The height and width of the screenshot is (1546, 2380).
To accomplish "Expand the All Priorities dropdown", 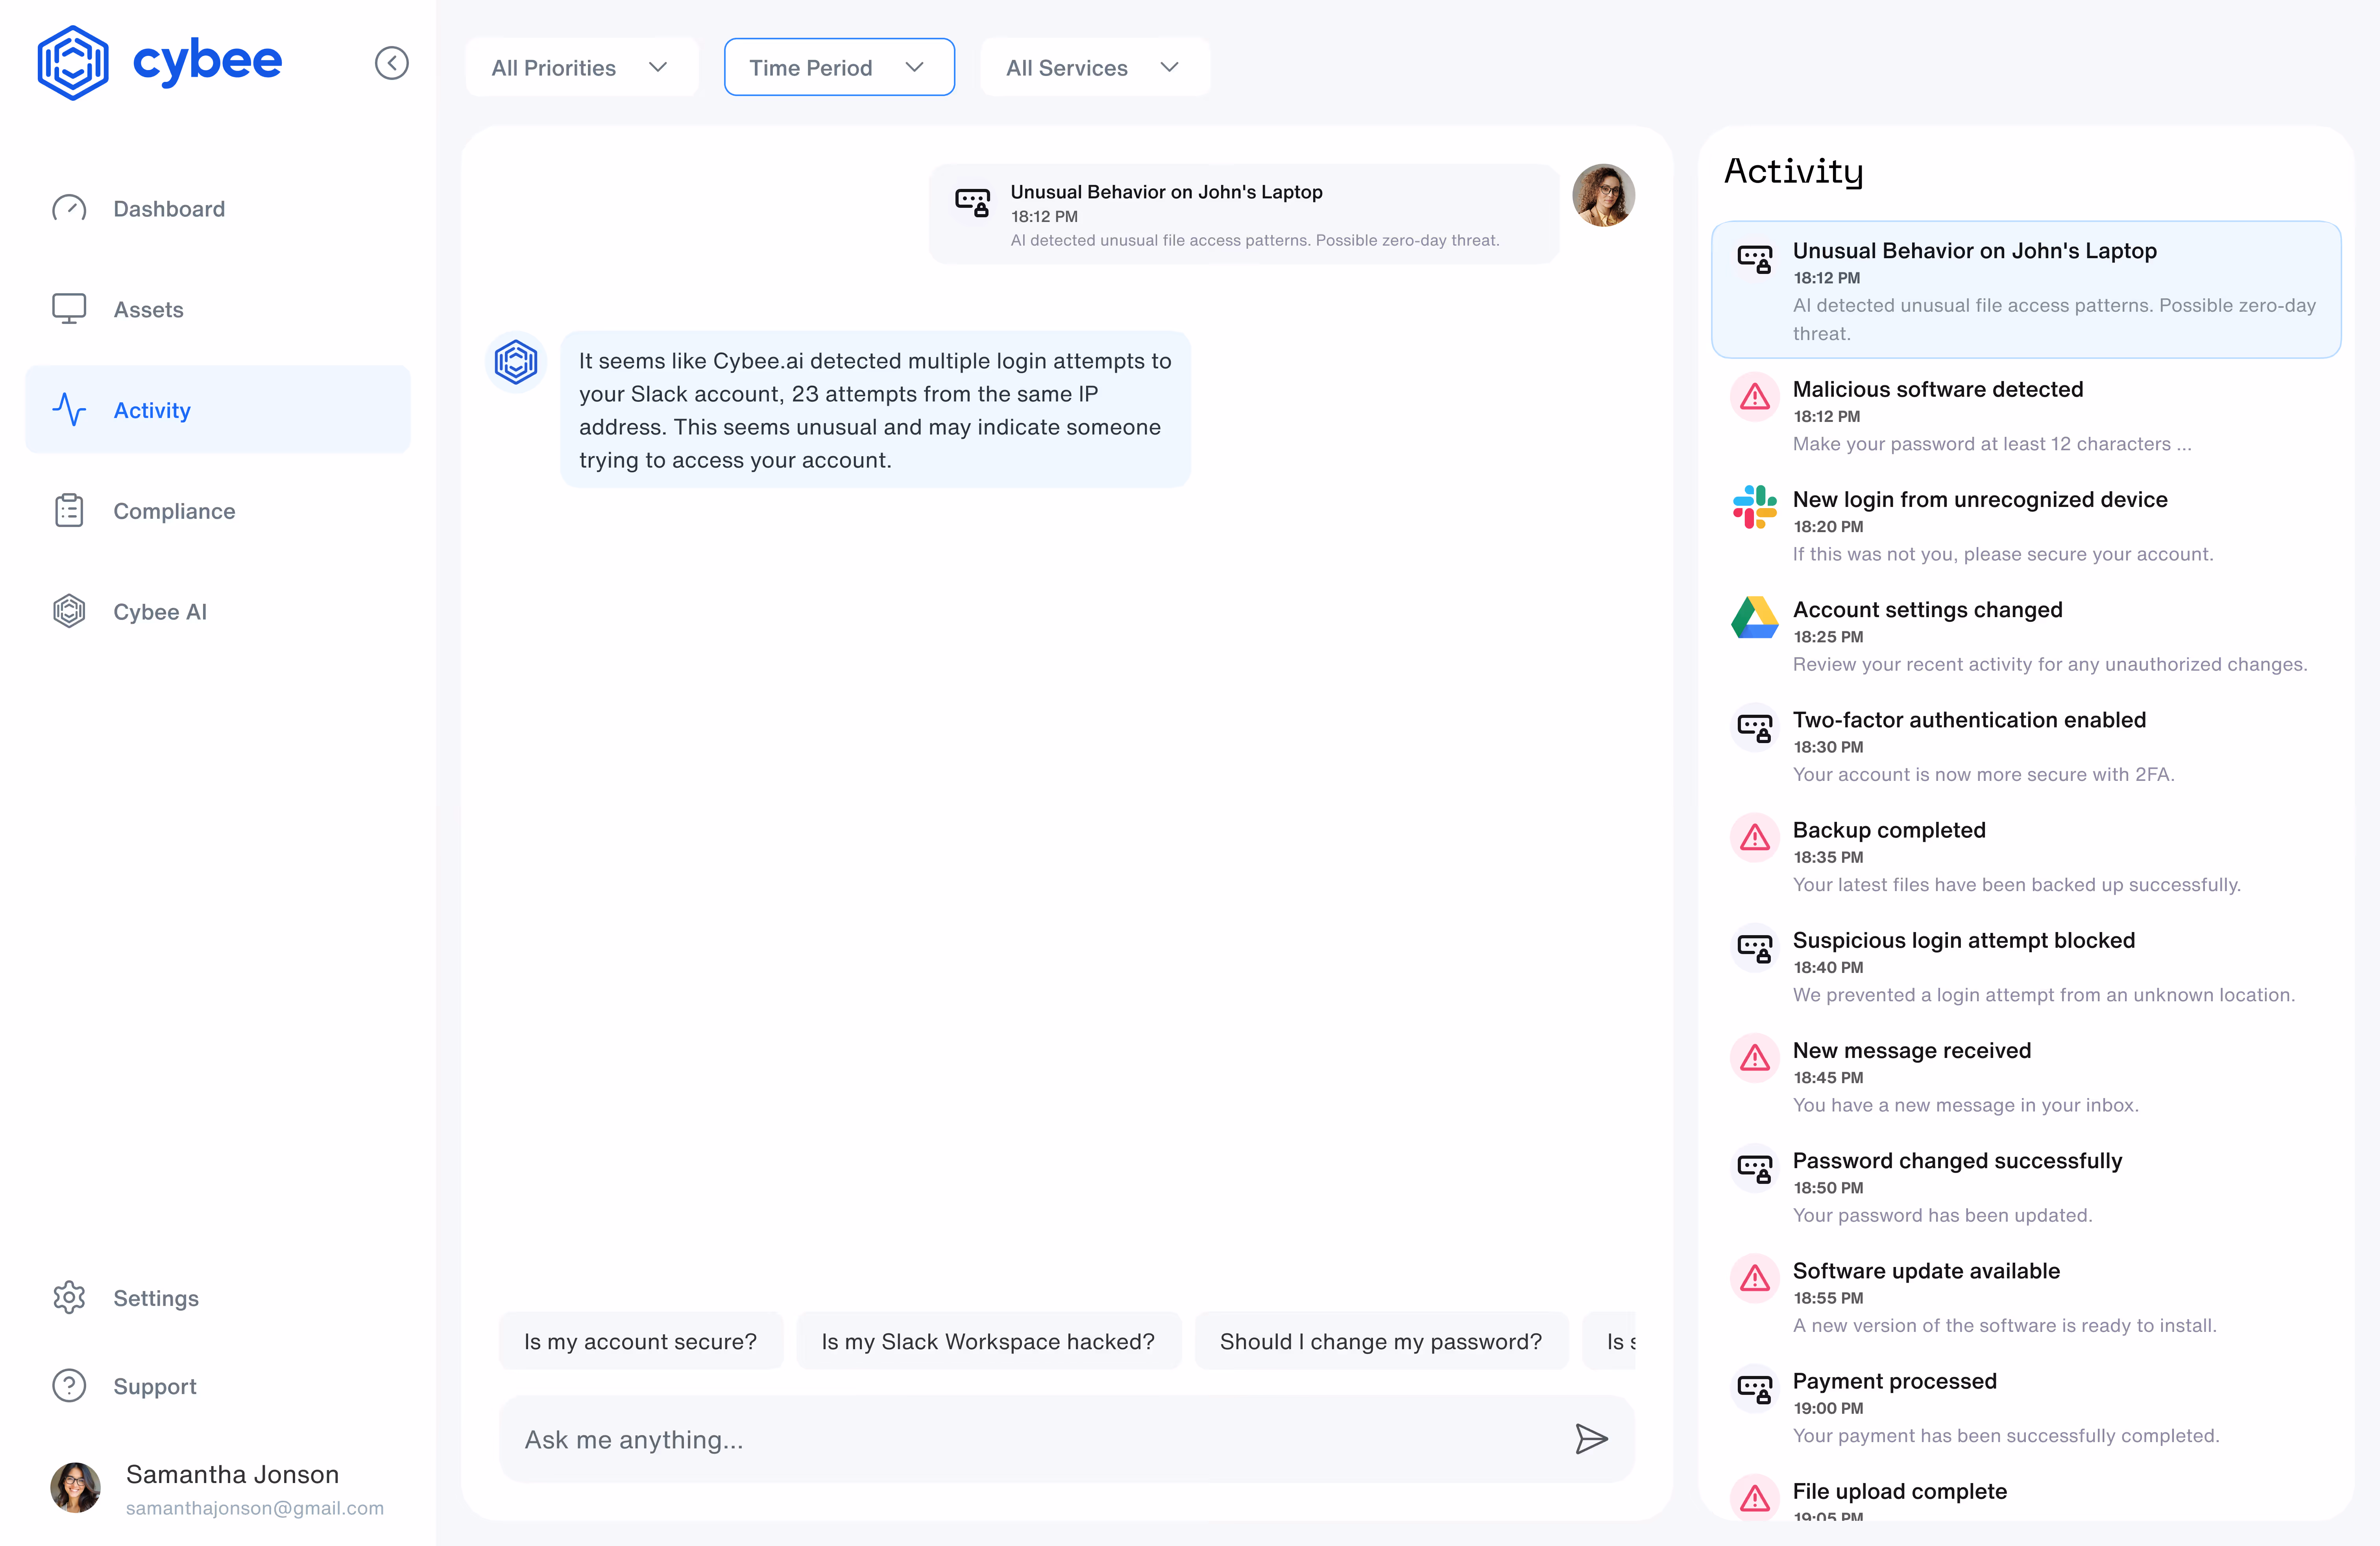I will [581, 67].
